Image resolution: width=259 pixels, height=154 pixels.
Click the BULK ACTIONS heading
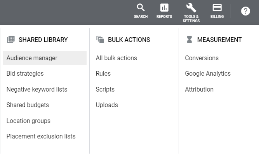point(129,40)
